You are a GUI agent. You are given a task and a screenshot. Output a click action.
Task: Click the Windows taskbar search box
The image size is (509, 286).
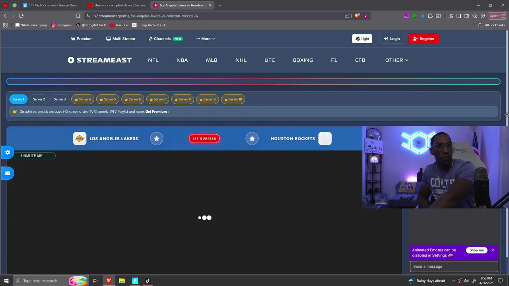[x=51, y=281]
